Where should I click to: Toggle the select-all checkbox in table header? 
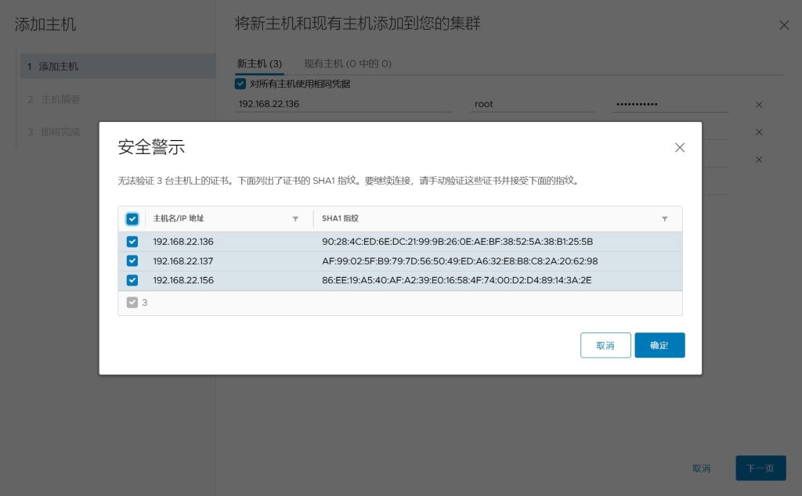[132, 218]
